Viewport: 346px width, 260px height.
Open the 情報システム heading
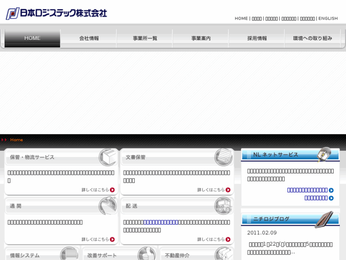25,255
